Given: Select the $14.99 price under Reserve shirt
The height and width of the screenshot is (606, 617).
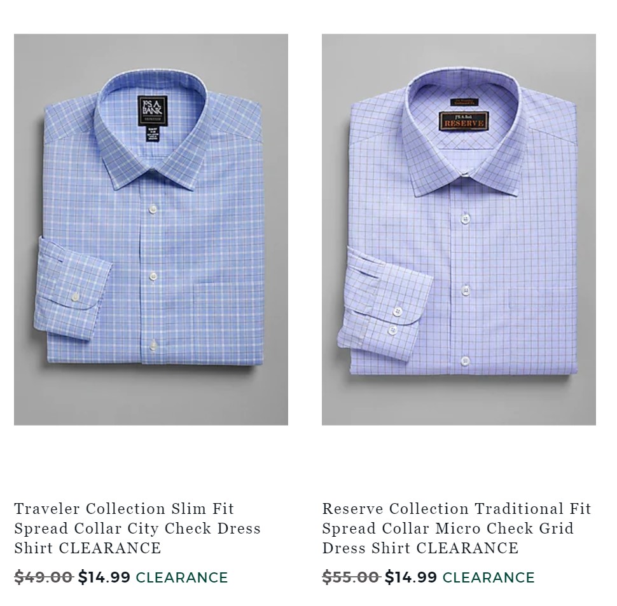Looking at the screenshot, I should point(411,577).
